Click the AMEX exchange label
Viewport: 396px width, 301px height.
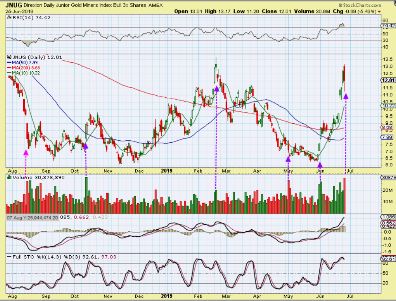click(155, 5)
